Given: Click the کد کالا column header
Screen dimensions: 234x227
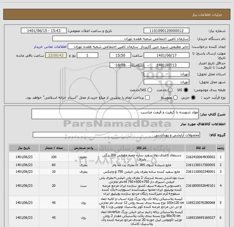Looking at the screenshot, I should pyautogui.click(x=201, y=148).
